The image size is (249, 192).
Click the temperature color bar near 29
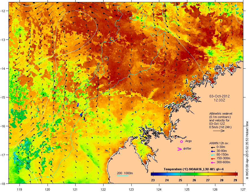235,174
